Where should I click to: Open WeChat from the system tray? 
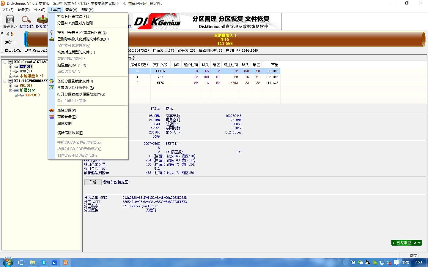(360, 262)
